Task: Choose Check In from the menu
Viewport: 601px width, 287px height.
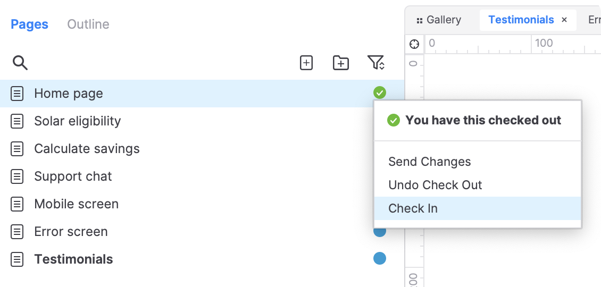Action: (x=413, y=208)
